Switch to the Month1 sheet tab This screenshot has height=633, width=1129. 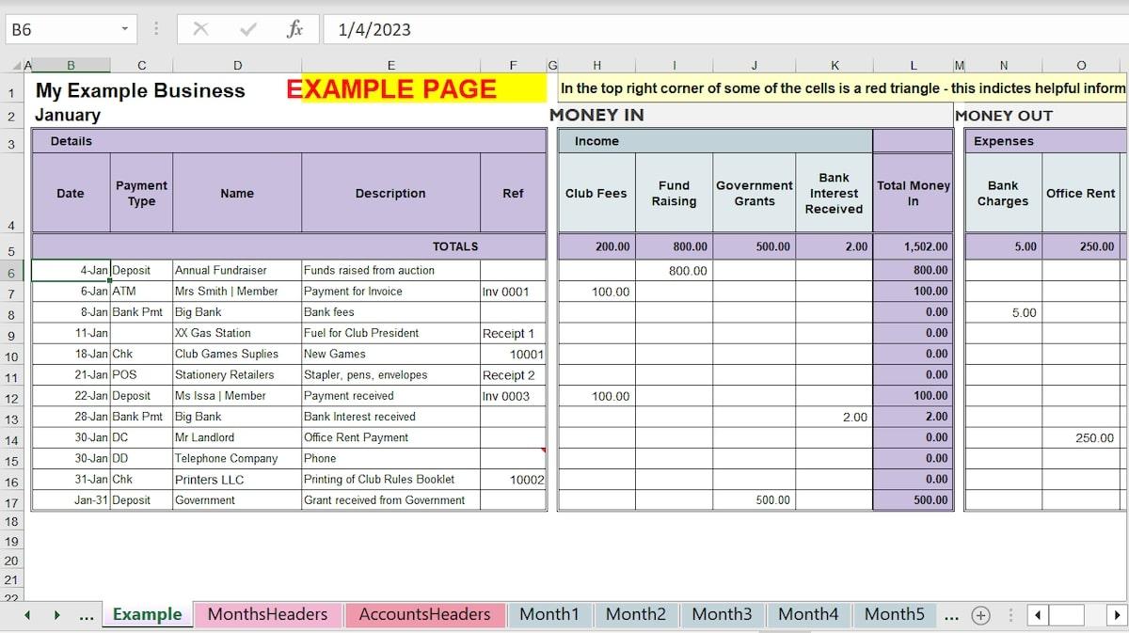click(549, 614)
